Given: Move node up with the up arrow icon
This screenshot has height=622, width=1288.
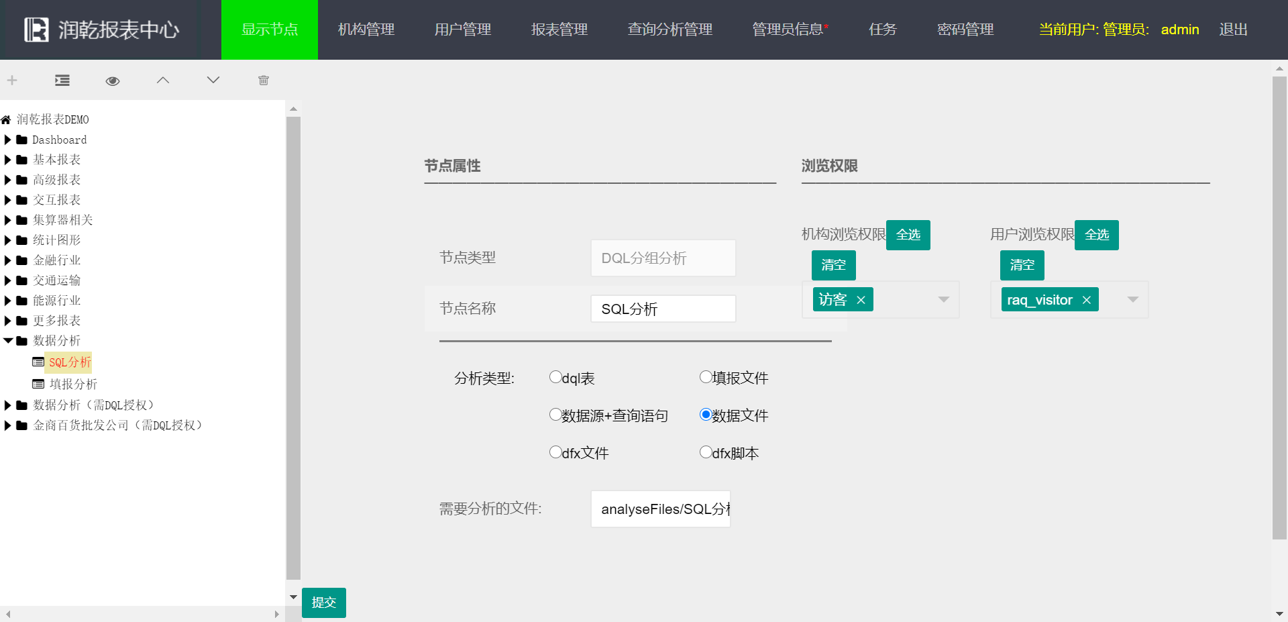Looking at the screenshot, I should coord(163,81).
